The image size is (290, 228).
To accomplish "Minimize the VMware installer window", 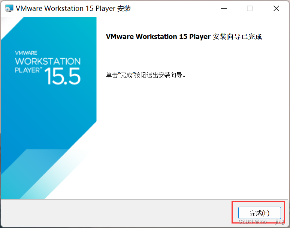I will tap(224, 9).
